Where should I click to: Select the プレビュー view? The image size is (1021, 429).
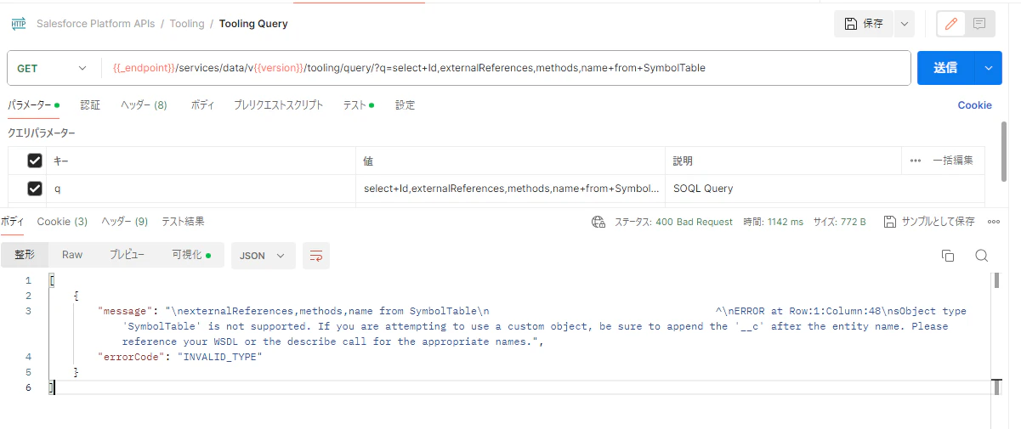[x=127, y=255]
